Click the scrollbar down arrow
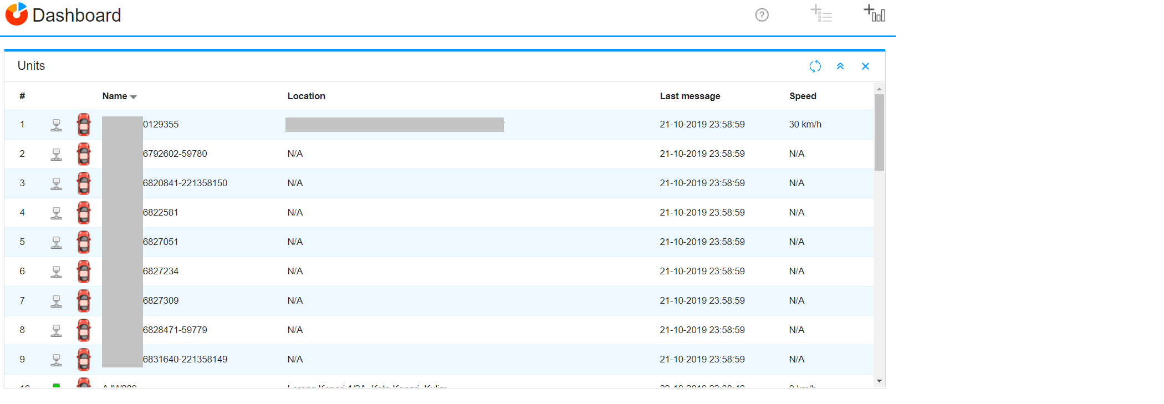 click(x=879, y=381)
